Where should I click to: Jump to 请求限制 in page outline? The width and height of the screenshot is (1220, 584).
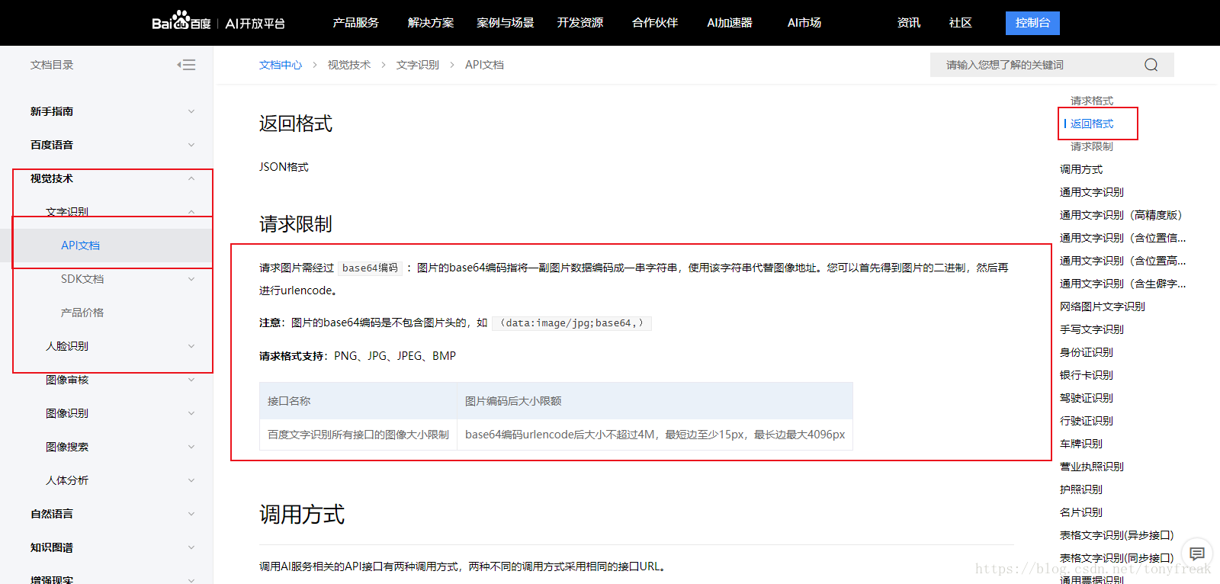click(1092, 146)
